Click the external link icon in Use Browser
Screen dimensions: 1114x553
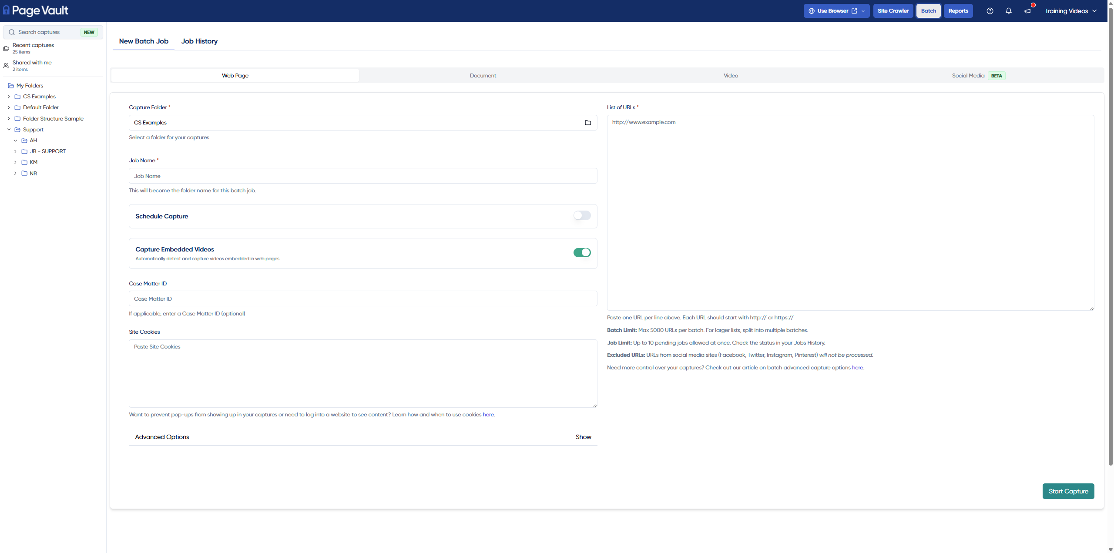click(855, 11)
